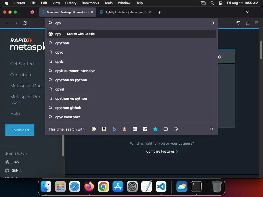Open Firefox application hamburger menu

(x=257, y=23)
